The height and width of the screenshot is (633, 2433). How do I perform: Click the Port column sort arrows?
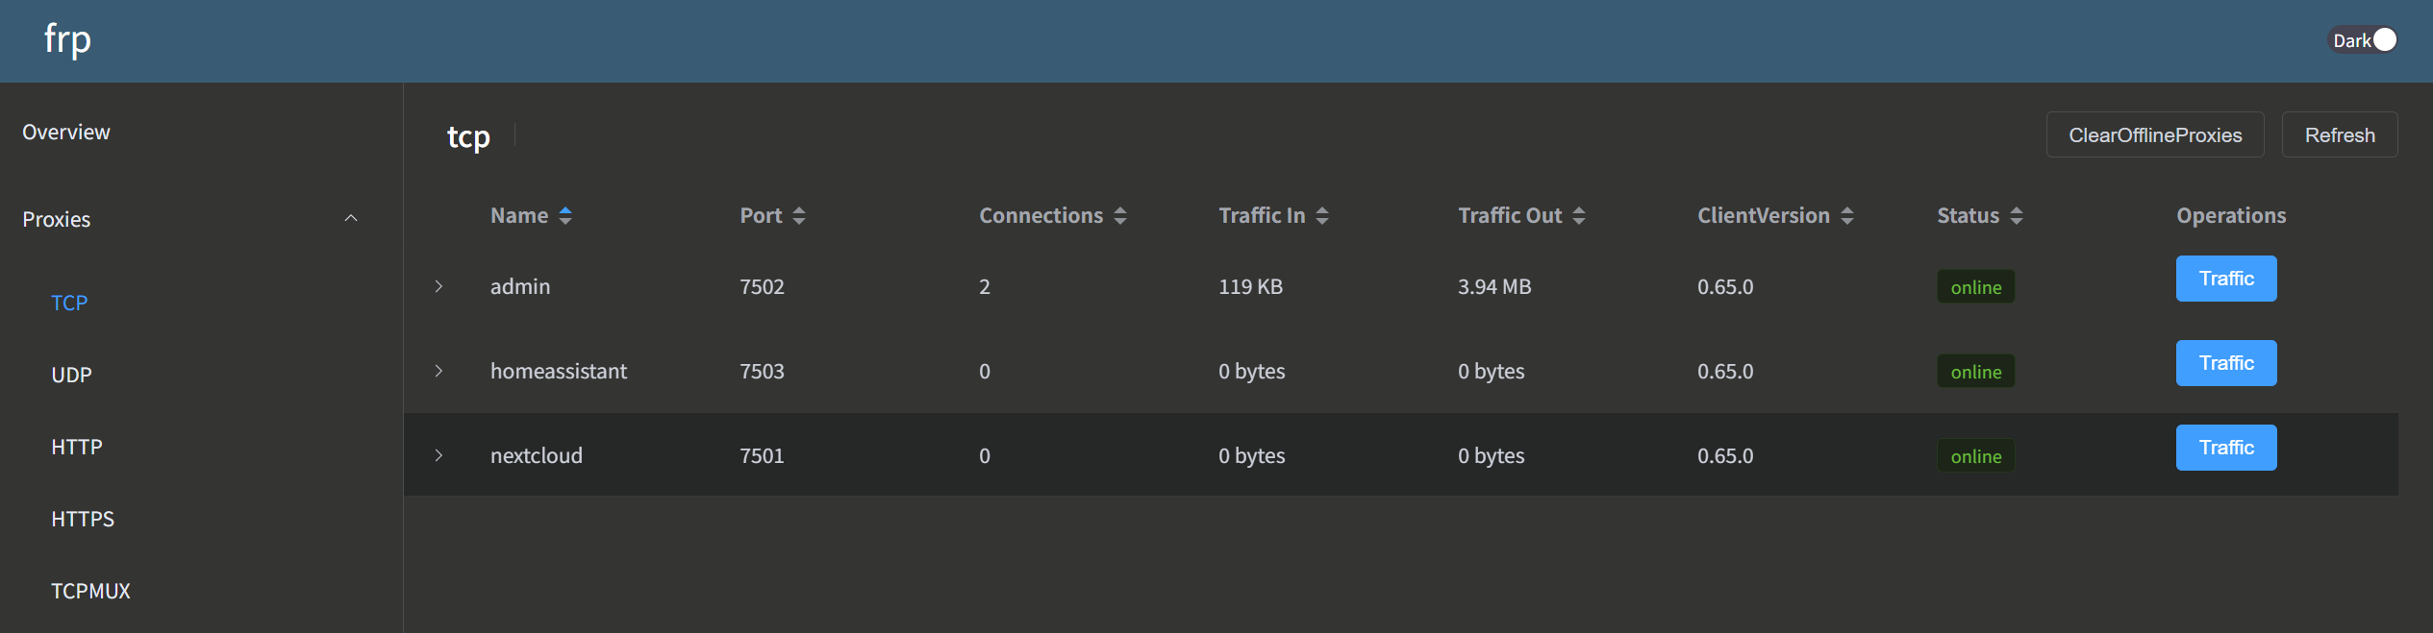click(799, 216)
